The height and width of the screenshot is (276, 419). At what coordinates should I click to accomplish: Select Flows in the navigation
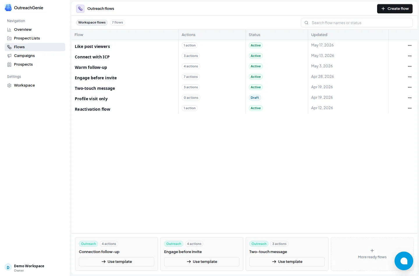35,47
